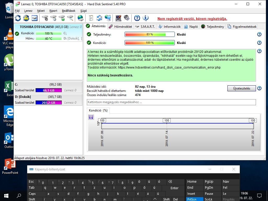Click the '82 nap, 13 óra' operating time value
268x201 pixels.
145,86
